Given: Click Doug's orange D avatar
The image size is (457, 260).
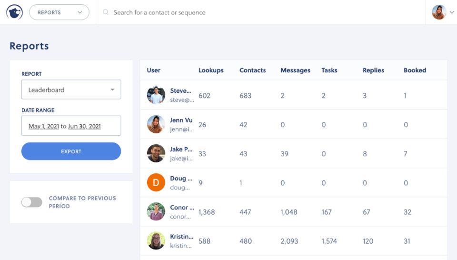Looking at the screenshot, I should click(156, 182).
